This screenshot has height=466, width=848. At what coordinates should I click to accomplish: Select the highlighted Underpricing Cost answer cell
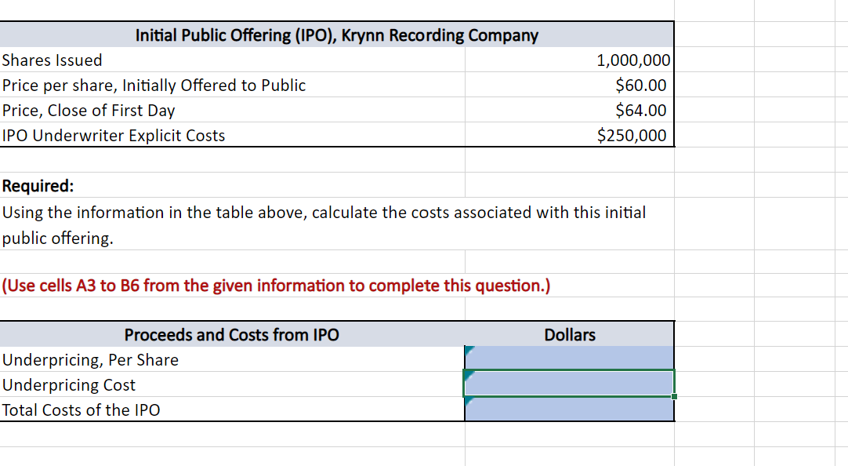point(570,384)
